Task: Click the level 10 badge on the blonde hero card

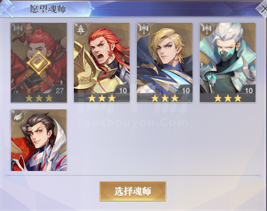Action: (x=186, y=90)
